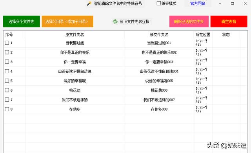Select original name cell 你不是真正的快乐

tap(75, 52)
